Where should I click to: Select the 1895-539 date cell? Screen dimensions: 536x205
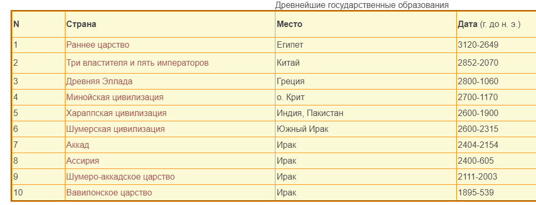coord(496,193)
